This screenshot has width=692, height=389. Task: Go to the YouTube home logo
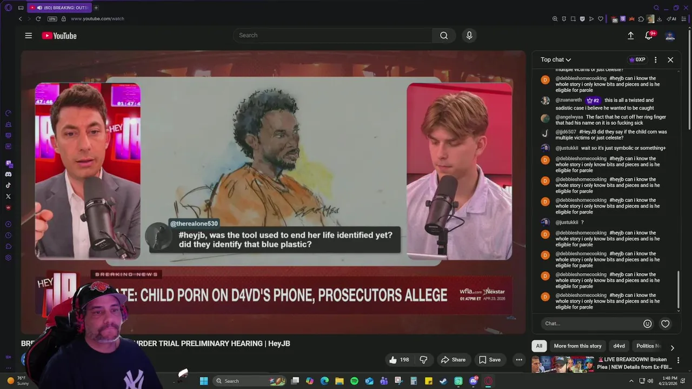tap(59, 36)
